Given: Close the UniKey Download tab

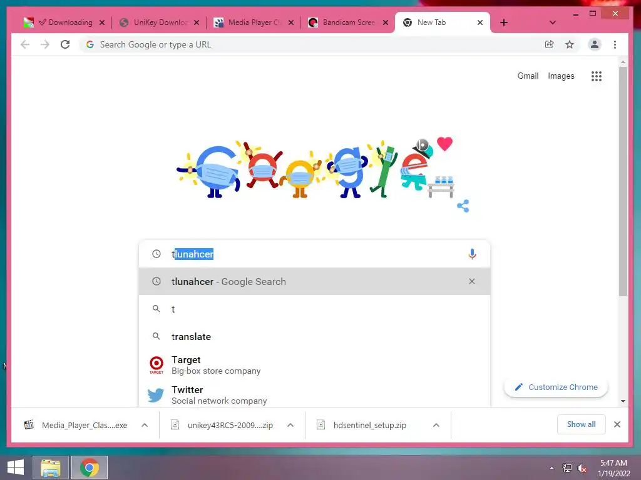Looking at the screenshot, I should pyautogui.click(x=197, y=22).
